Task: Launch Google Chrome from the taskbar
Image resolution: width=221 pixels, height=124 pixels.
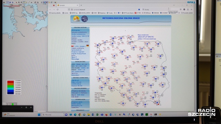Action: (80, 115)
